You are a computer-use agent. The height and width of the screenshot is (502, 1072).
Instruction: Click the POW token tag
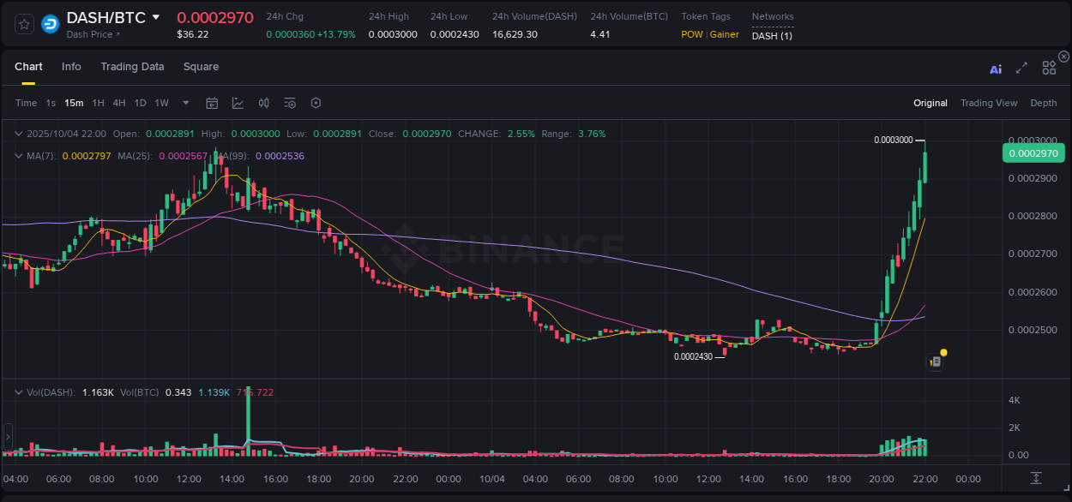tap(691, 34)
